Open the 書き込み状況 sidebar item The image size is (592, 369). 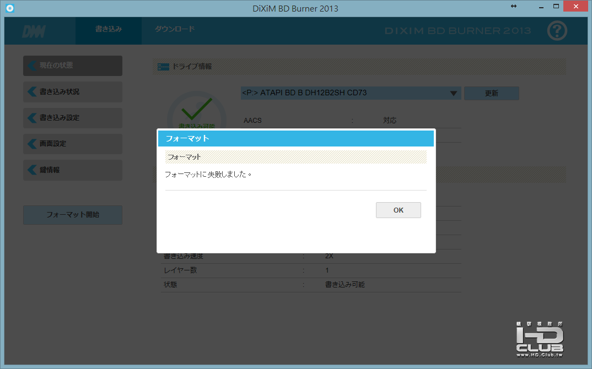click(73, 91)
